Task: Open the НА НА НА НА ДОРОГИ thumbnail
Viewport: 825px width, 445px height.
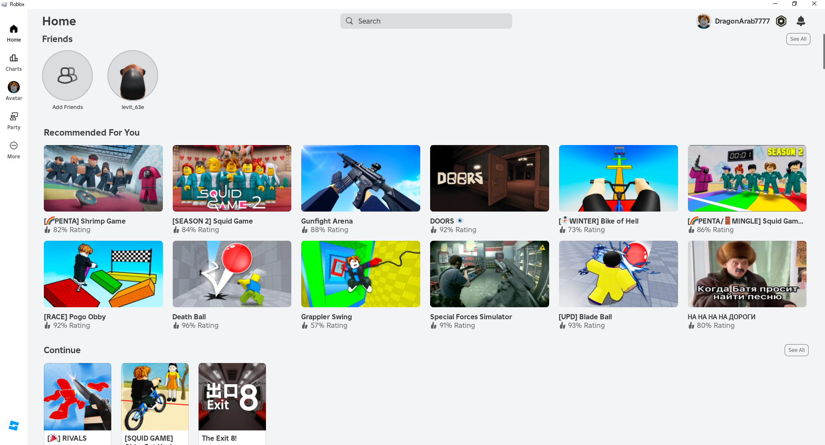Action: click(x=747, y=274)
